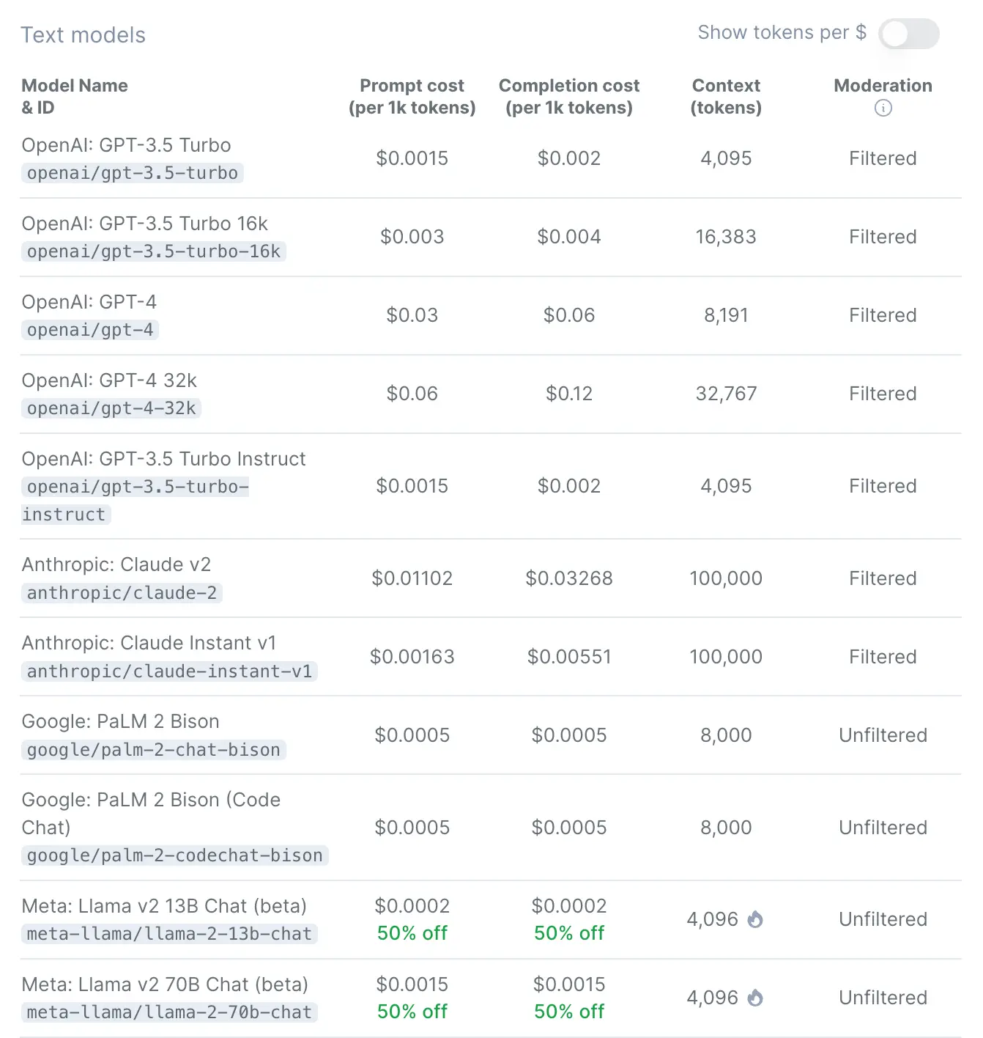Open Anthropic: Claude Instant v1 entry

pyautogui.click(x=149, y=643)
